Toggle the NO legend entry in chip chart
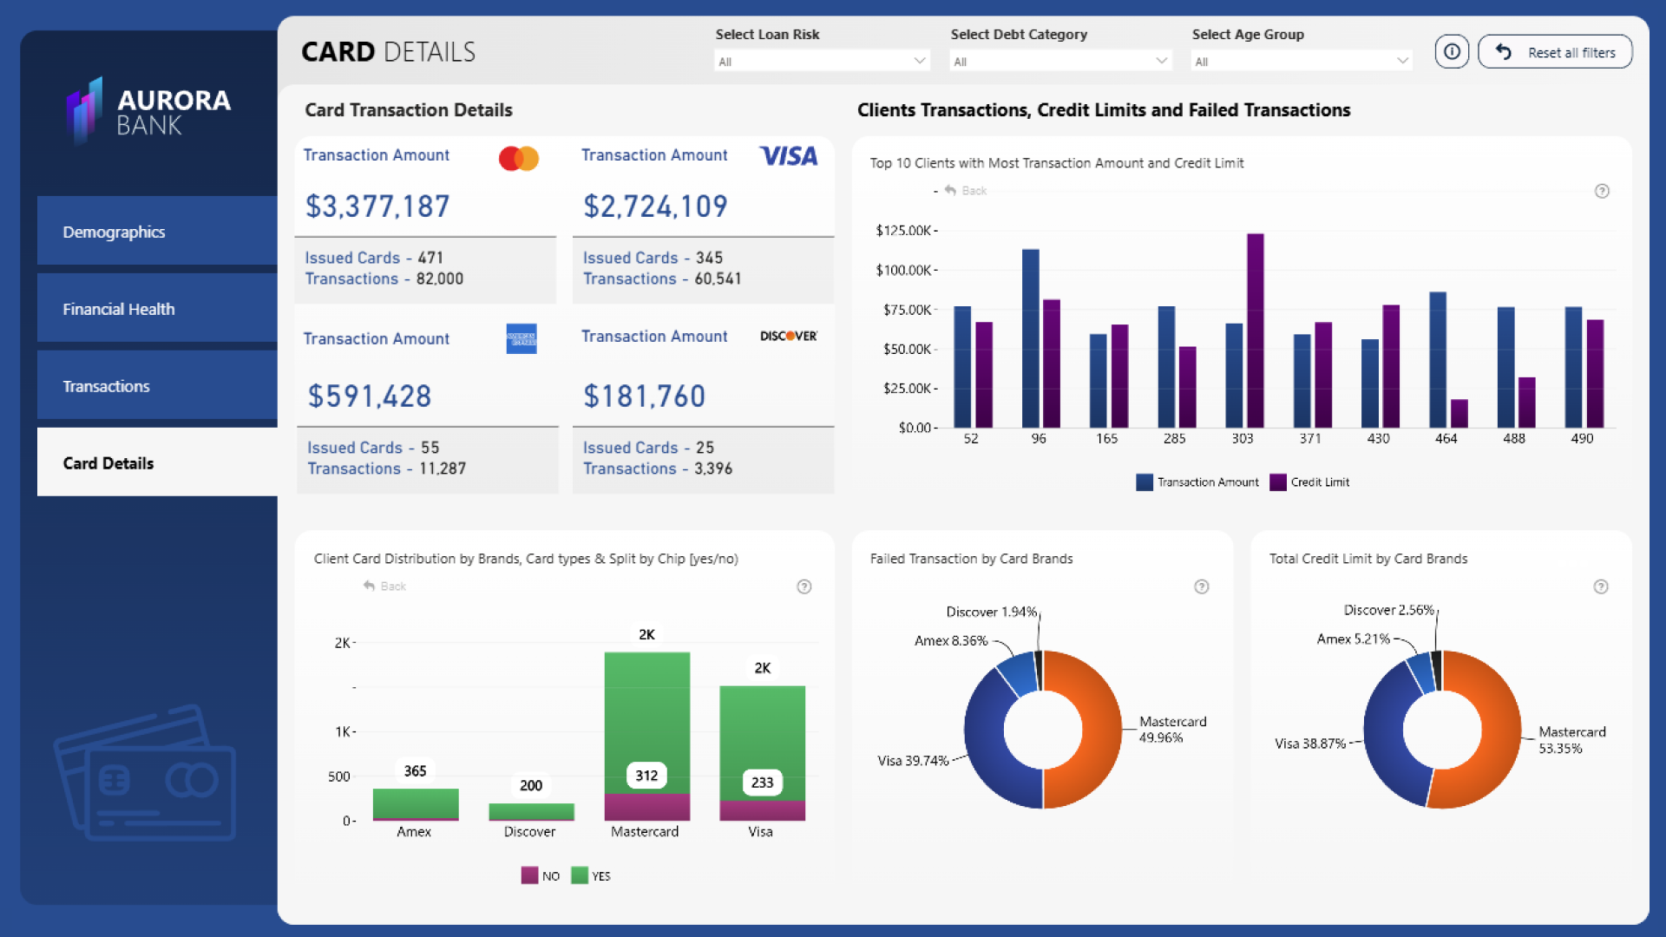This screenshot has width=1666, height=937. pyautogui.click(x=541, y=875)
